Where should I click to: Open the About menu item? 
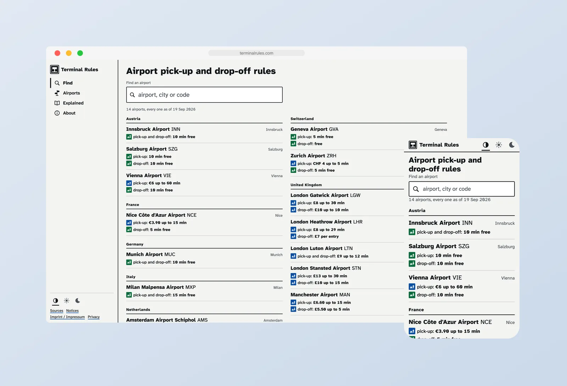click(x=69, y=113)
